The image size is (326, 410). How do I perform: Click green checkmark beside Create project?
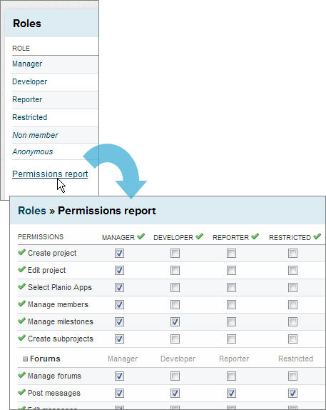click(21, 252)
